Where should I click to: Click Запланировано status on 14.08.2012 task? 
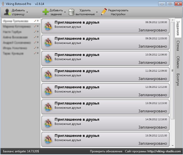tap(153, 127)
